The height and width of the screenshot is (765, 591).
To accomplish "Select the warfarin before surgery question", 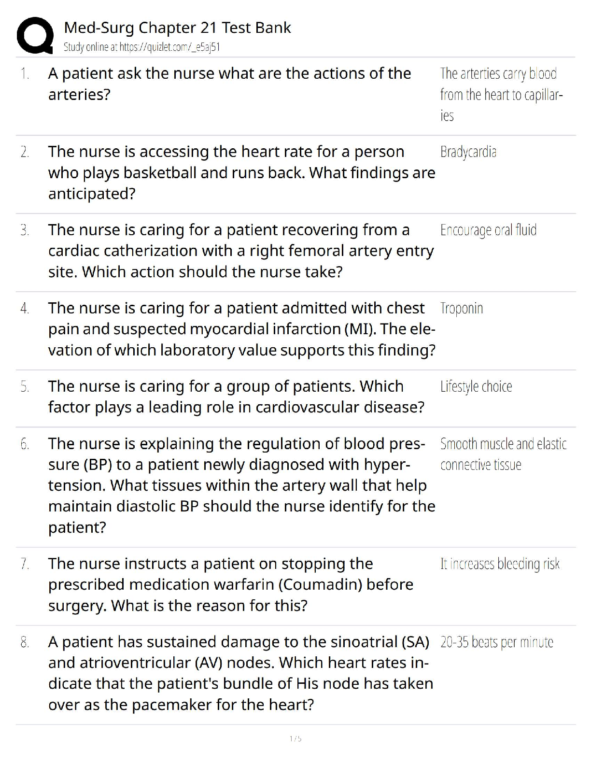I will point(230,584).
